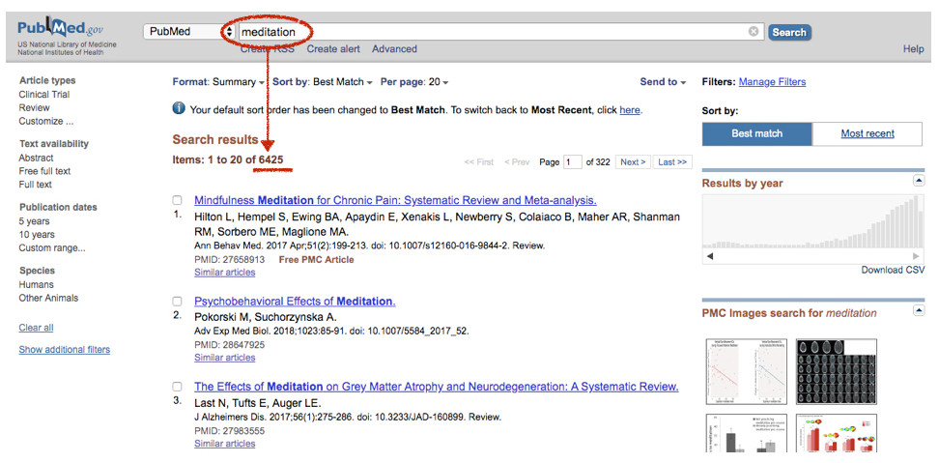Screen dimensions: 939x463
Task: Go to Next page of results
Action: click(x=632, y=162)
